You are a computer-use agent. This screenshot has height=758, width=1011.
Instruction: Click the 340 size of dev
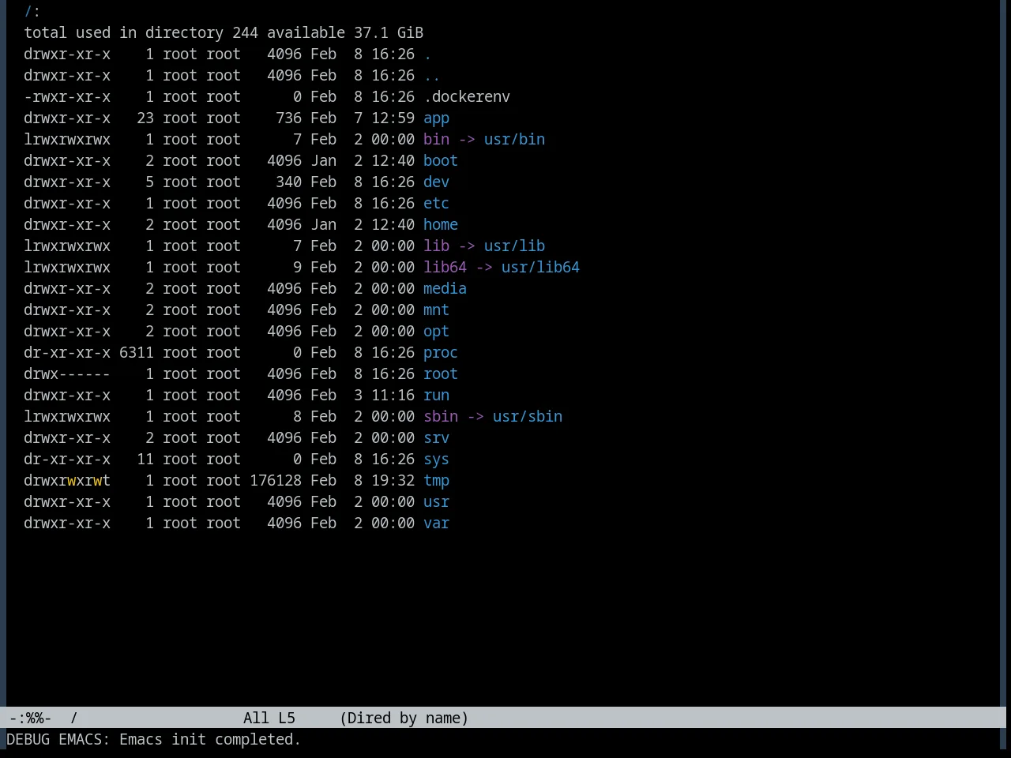[x=288, y=182]
